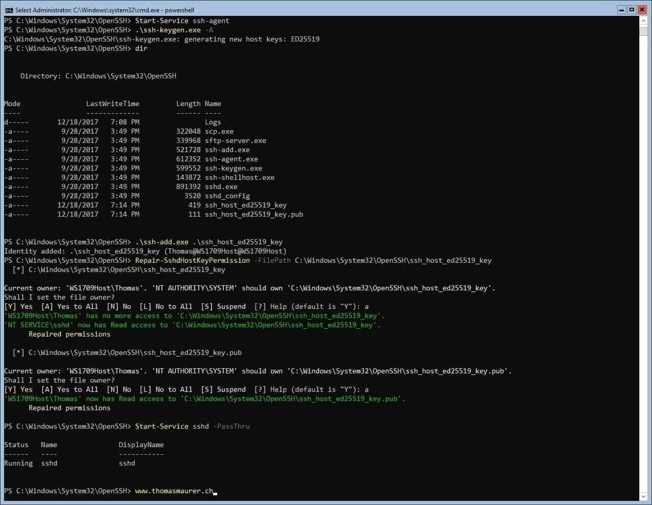The height and width of the screenshot is (505, 652).
Task: Close the PowerShell window
Action: pyautogui.click(x=642, y=10)
